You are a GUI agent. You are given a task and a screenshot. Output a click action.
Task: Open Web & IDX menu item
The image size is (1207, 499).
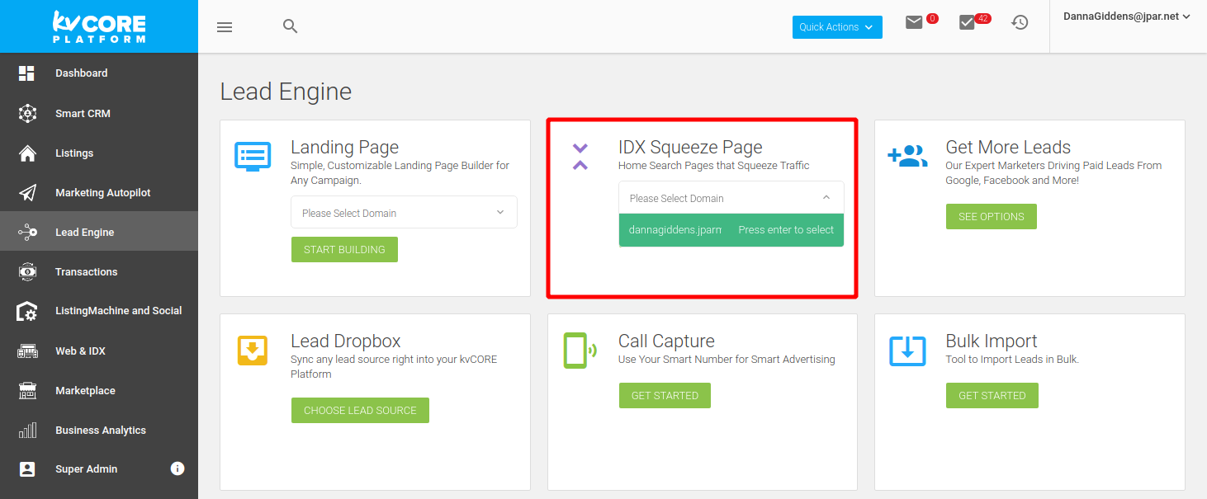(99, 351)
